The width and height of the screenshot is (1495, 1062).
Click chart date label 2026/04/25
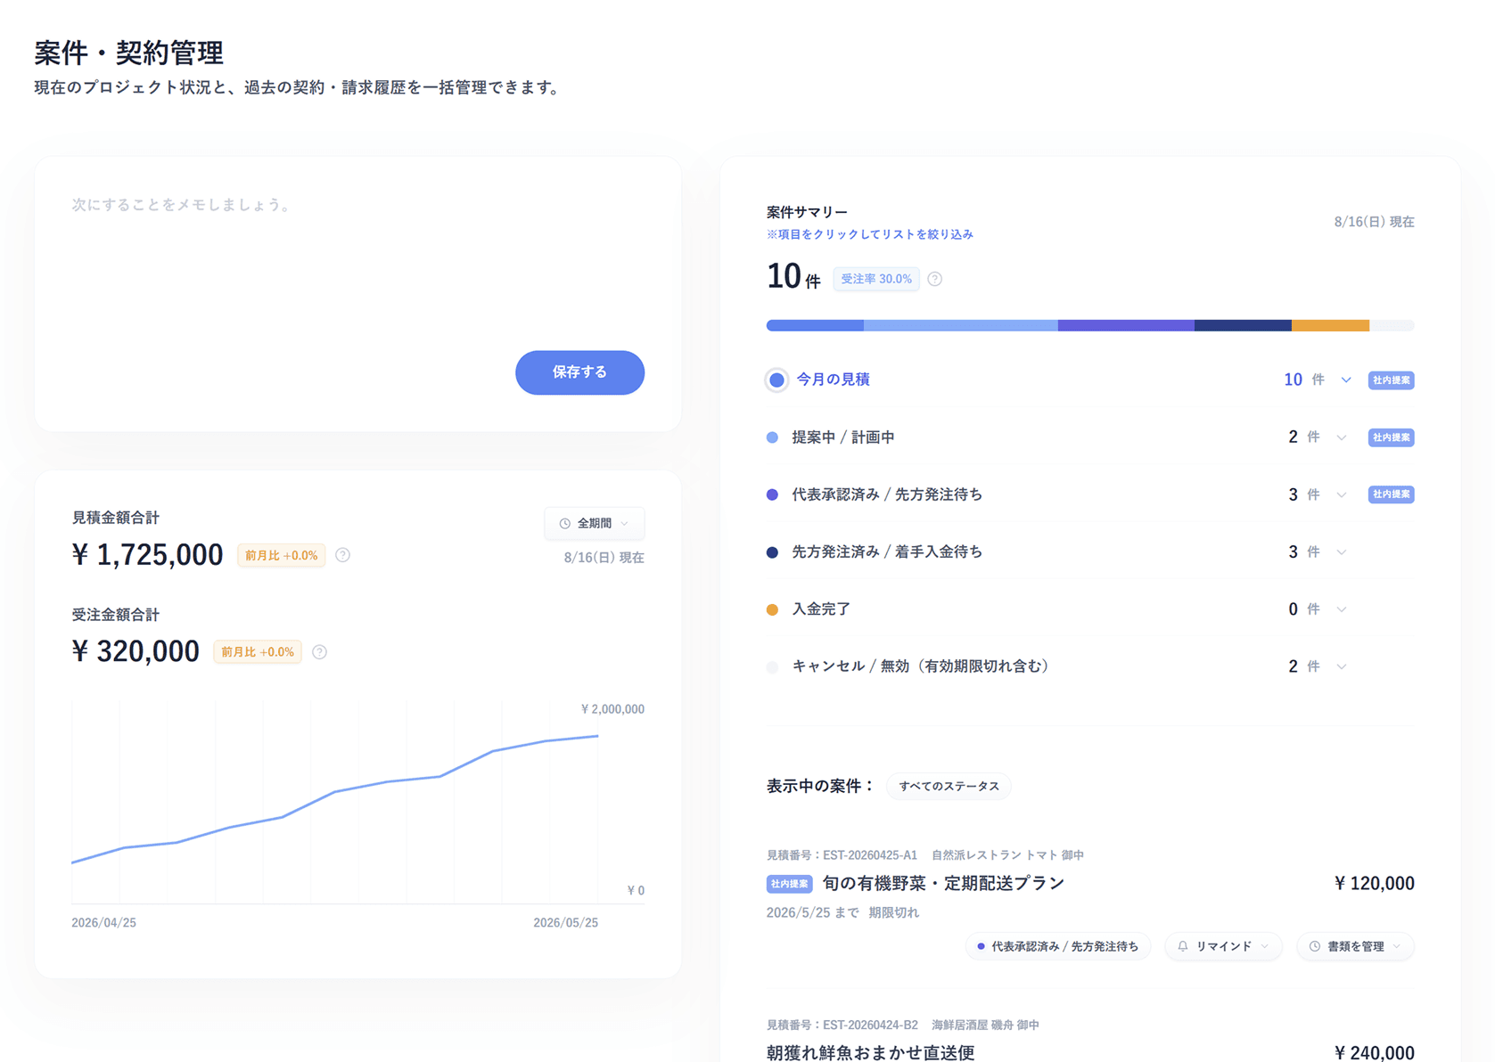pos(103,923)
